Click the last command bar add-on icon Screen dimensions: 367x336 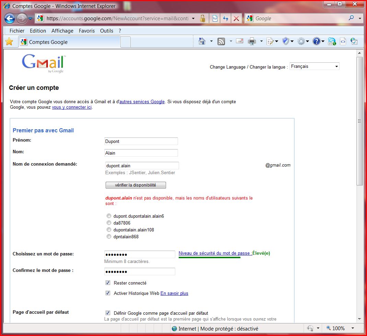[x=354, y=41]
